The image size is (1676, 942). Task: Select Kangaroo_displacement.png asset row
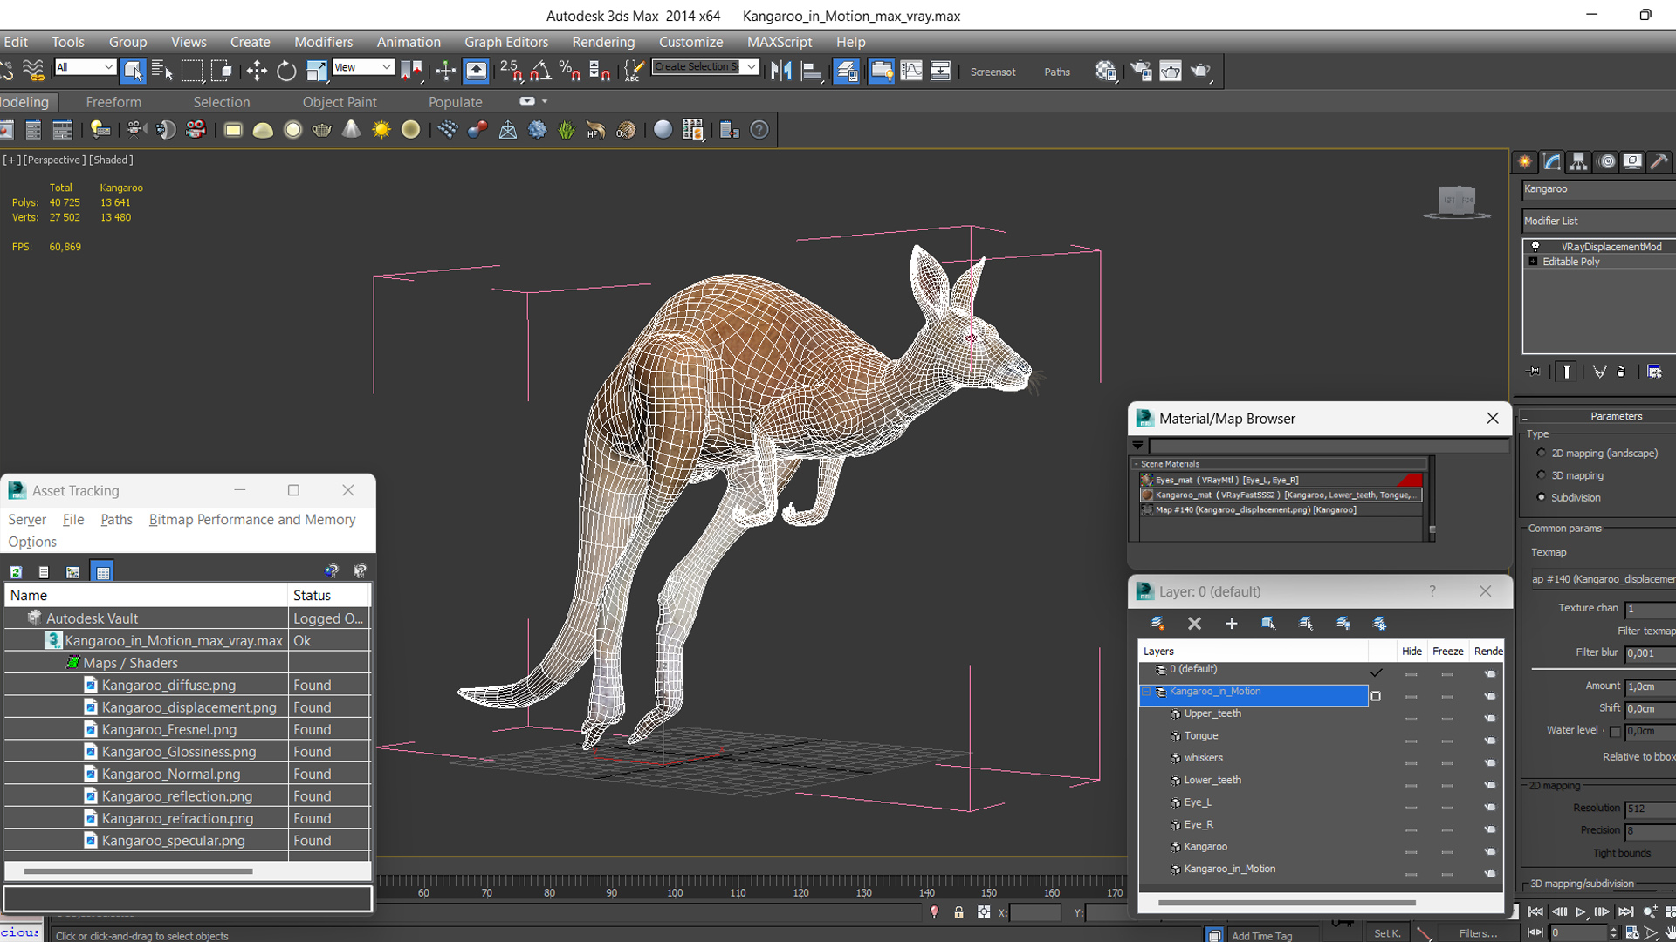188,706
